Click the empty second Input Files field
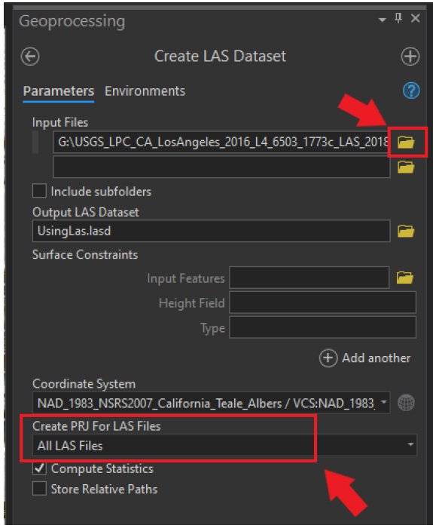 (221, 167)
